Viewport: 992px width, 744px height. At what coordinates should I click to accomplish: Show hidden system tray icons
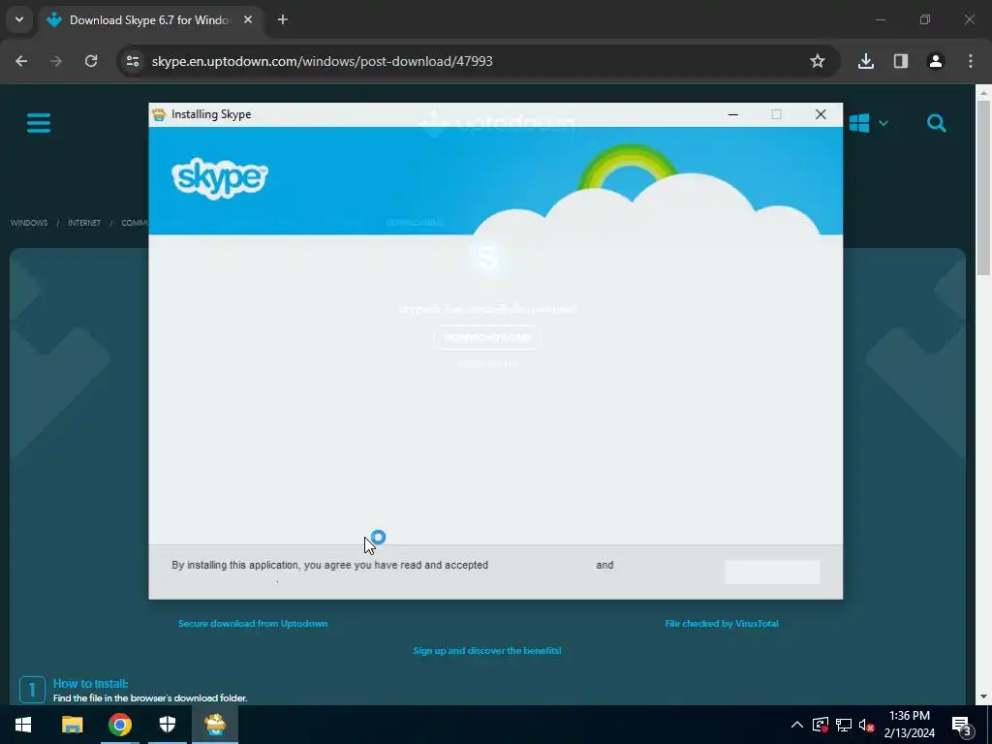(797, 725)
